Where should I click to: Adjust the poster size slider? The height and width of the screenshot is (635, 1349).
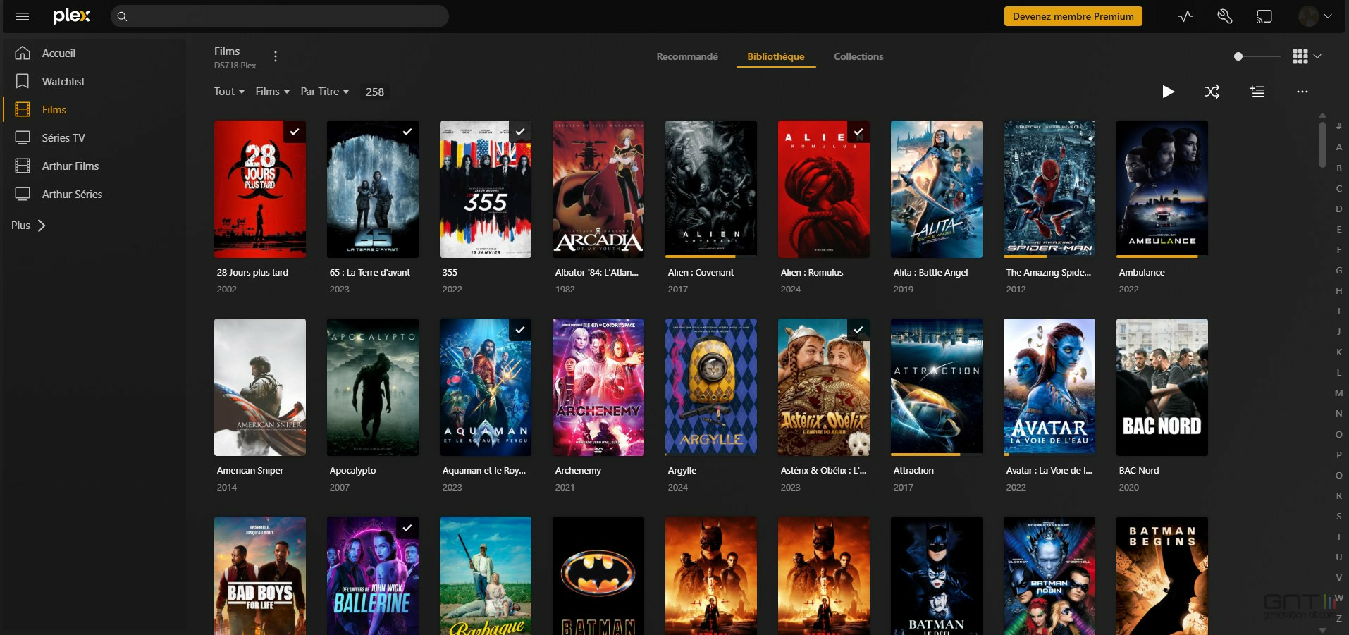tap(1257, 56)
